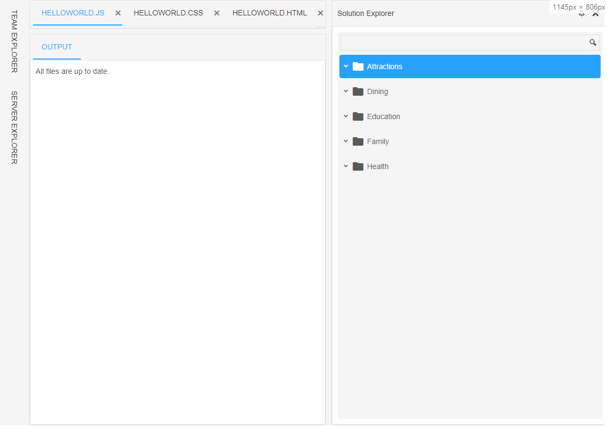Image resolution: width=607 pixels, height=428 pixels.
Task: Toggle the Health node chevron
Action: coord(346,166)
